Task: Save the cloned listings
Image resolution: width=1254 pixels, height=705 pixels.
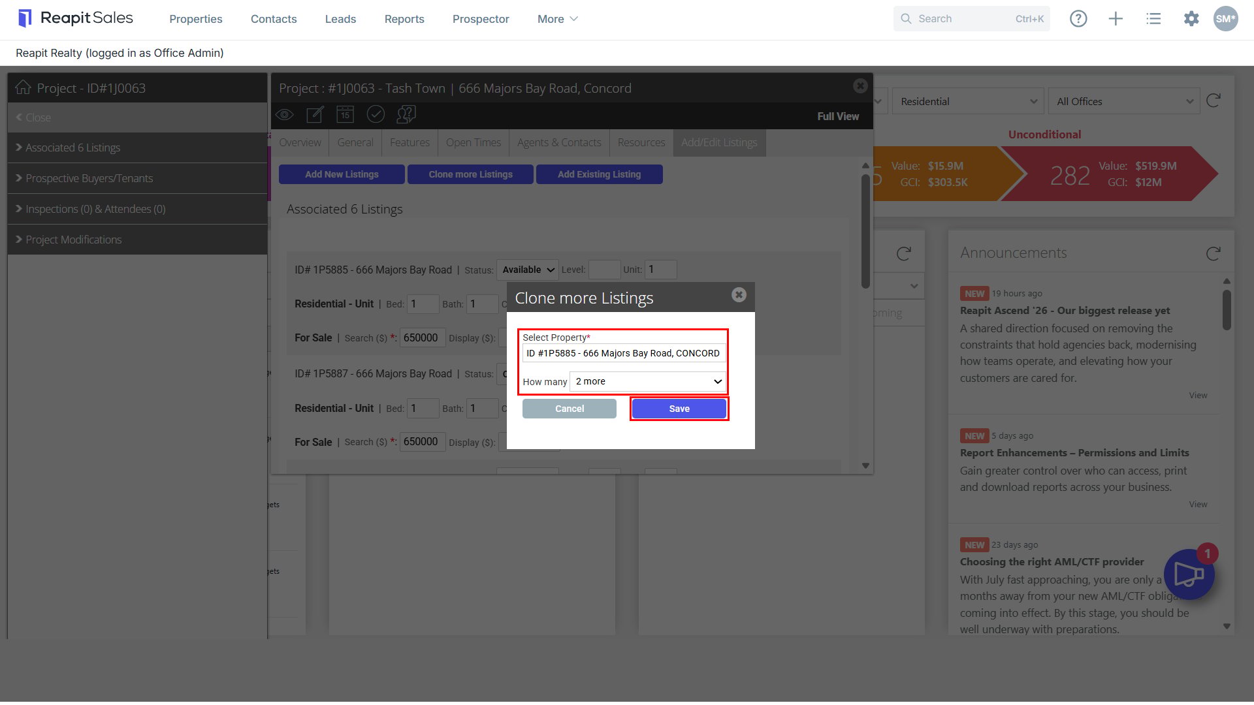Action: [679, 409]
